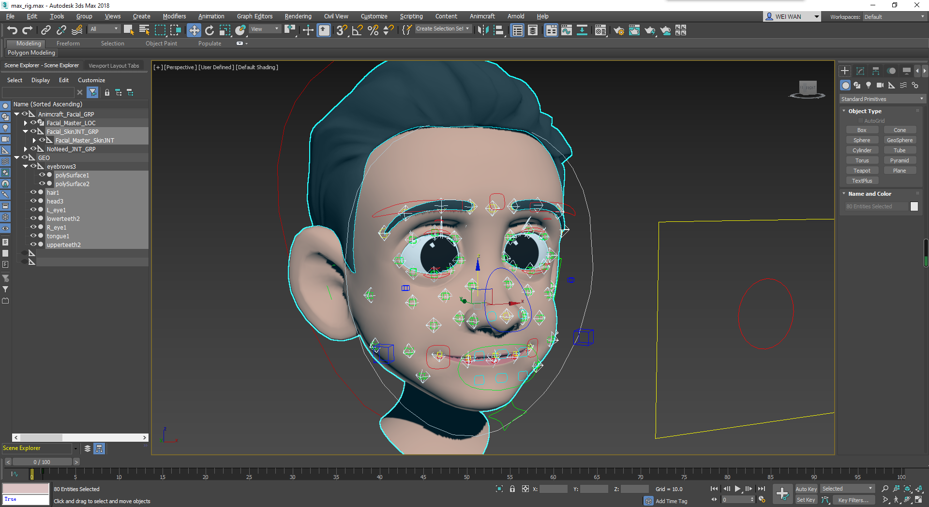Hide the hair1 object eye icon

[x=33, y=192]
